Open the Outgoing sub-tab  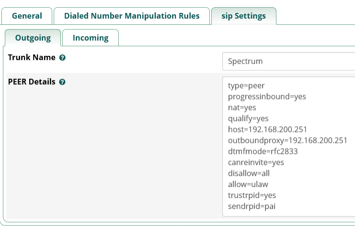coord(33,38)
